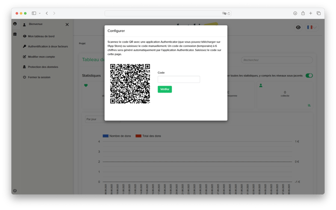Open the Par jour dropdown
336x210 pixels.
[102, 119]
